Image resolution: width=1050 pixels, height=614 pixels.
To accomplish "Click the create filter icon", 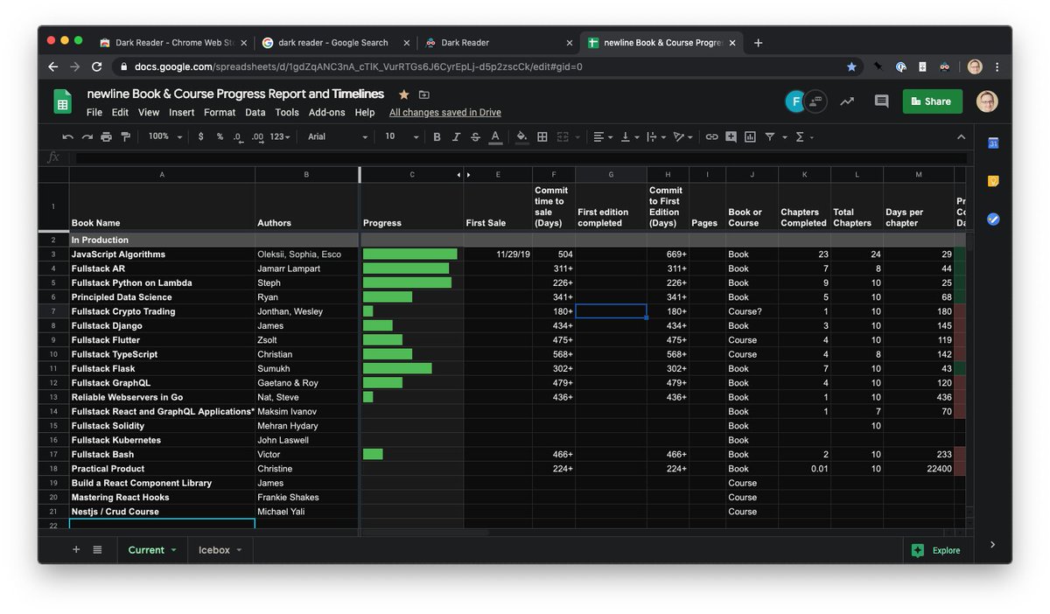I will [770, 136].
